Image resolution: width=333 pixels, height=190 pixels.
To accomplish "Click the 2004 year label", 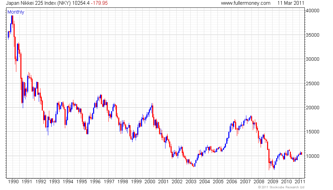I will 205,182.
